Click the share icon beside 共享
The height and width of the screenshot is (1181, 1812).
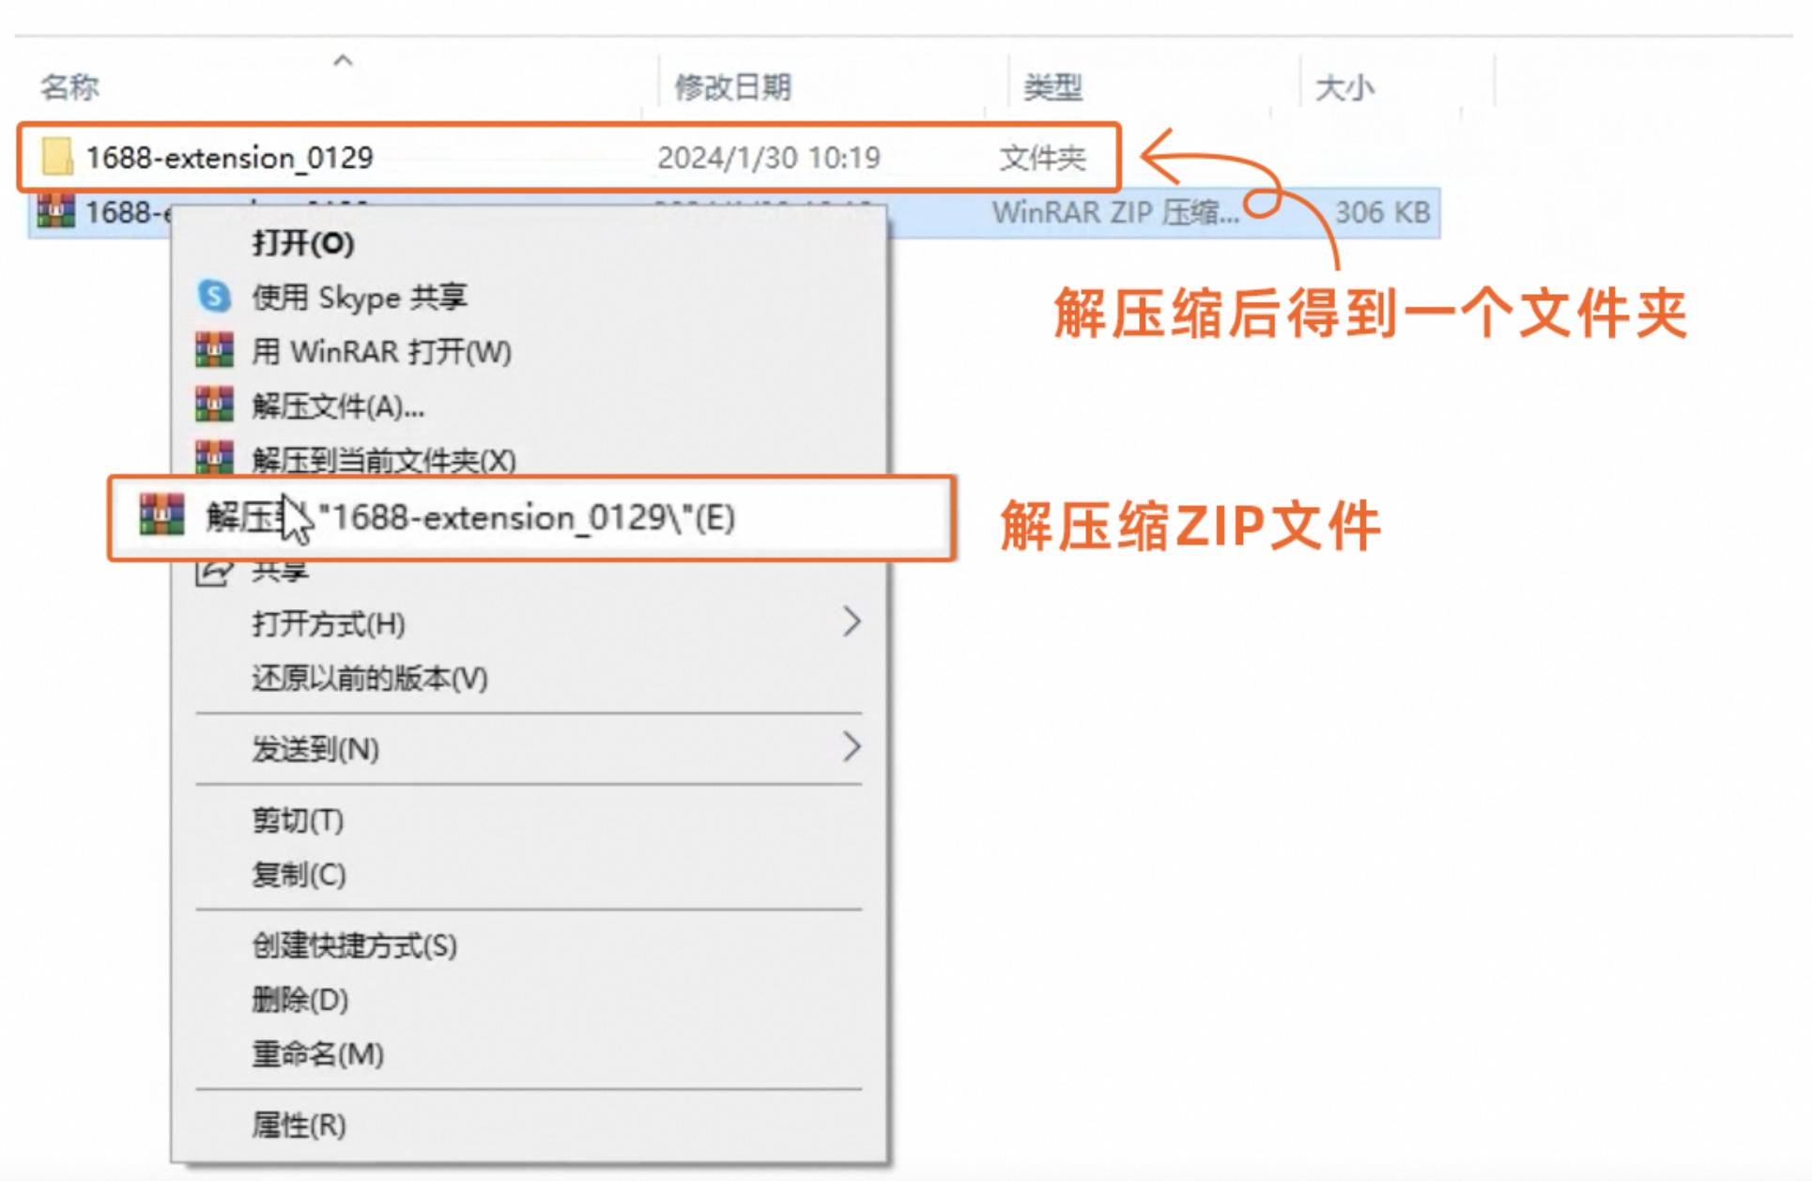pyautogui.click(x=213, y=571)
